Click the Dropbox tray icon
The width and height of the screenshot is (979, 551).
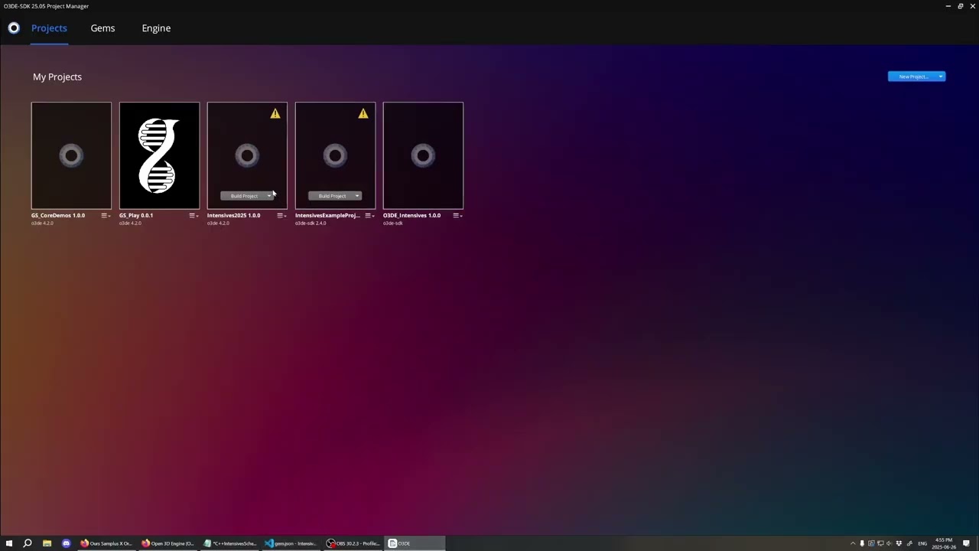click(x=899, y=543)
